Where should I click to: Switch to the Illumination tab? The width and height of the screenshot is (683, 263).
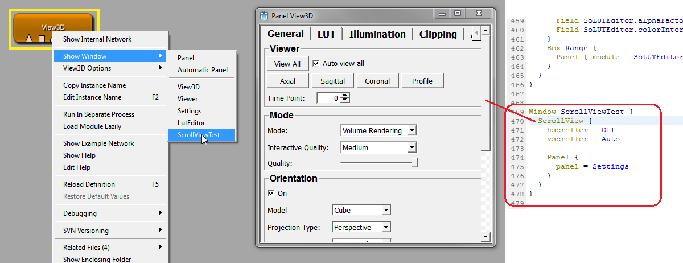pyautogui.click(x=377, y=34)
